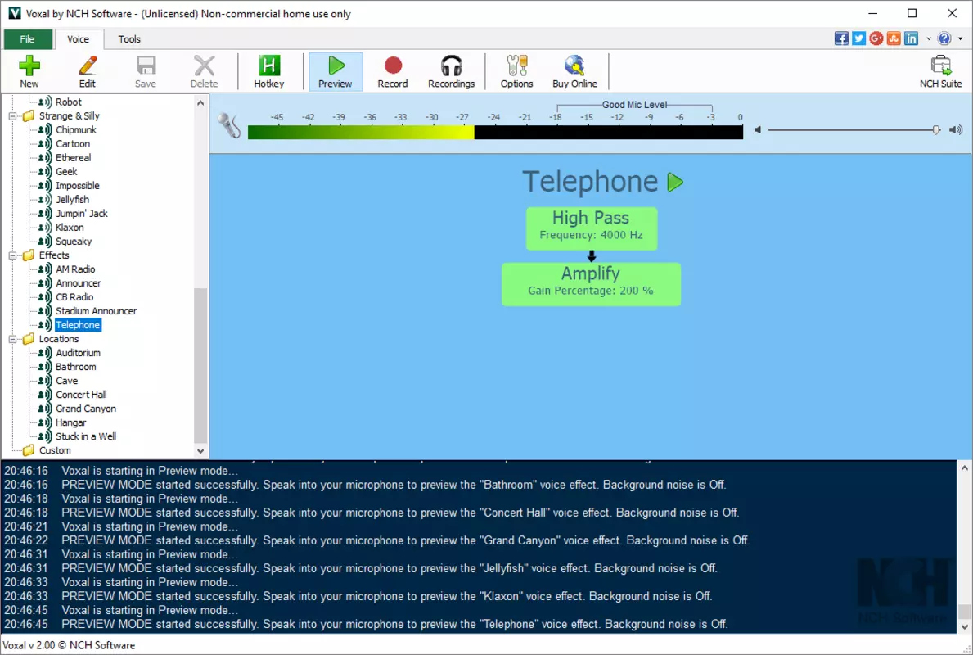Select the Grand Canyon location
The height and width of the screenshot is (655, 973).
pyautogui.click(x=86, y=409)
